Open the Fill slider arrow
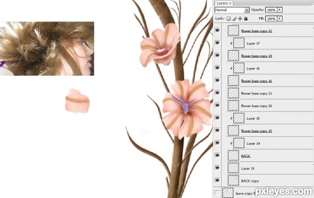The image size is (314, 198). (279, 19)
